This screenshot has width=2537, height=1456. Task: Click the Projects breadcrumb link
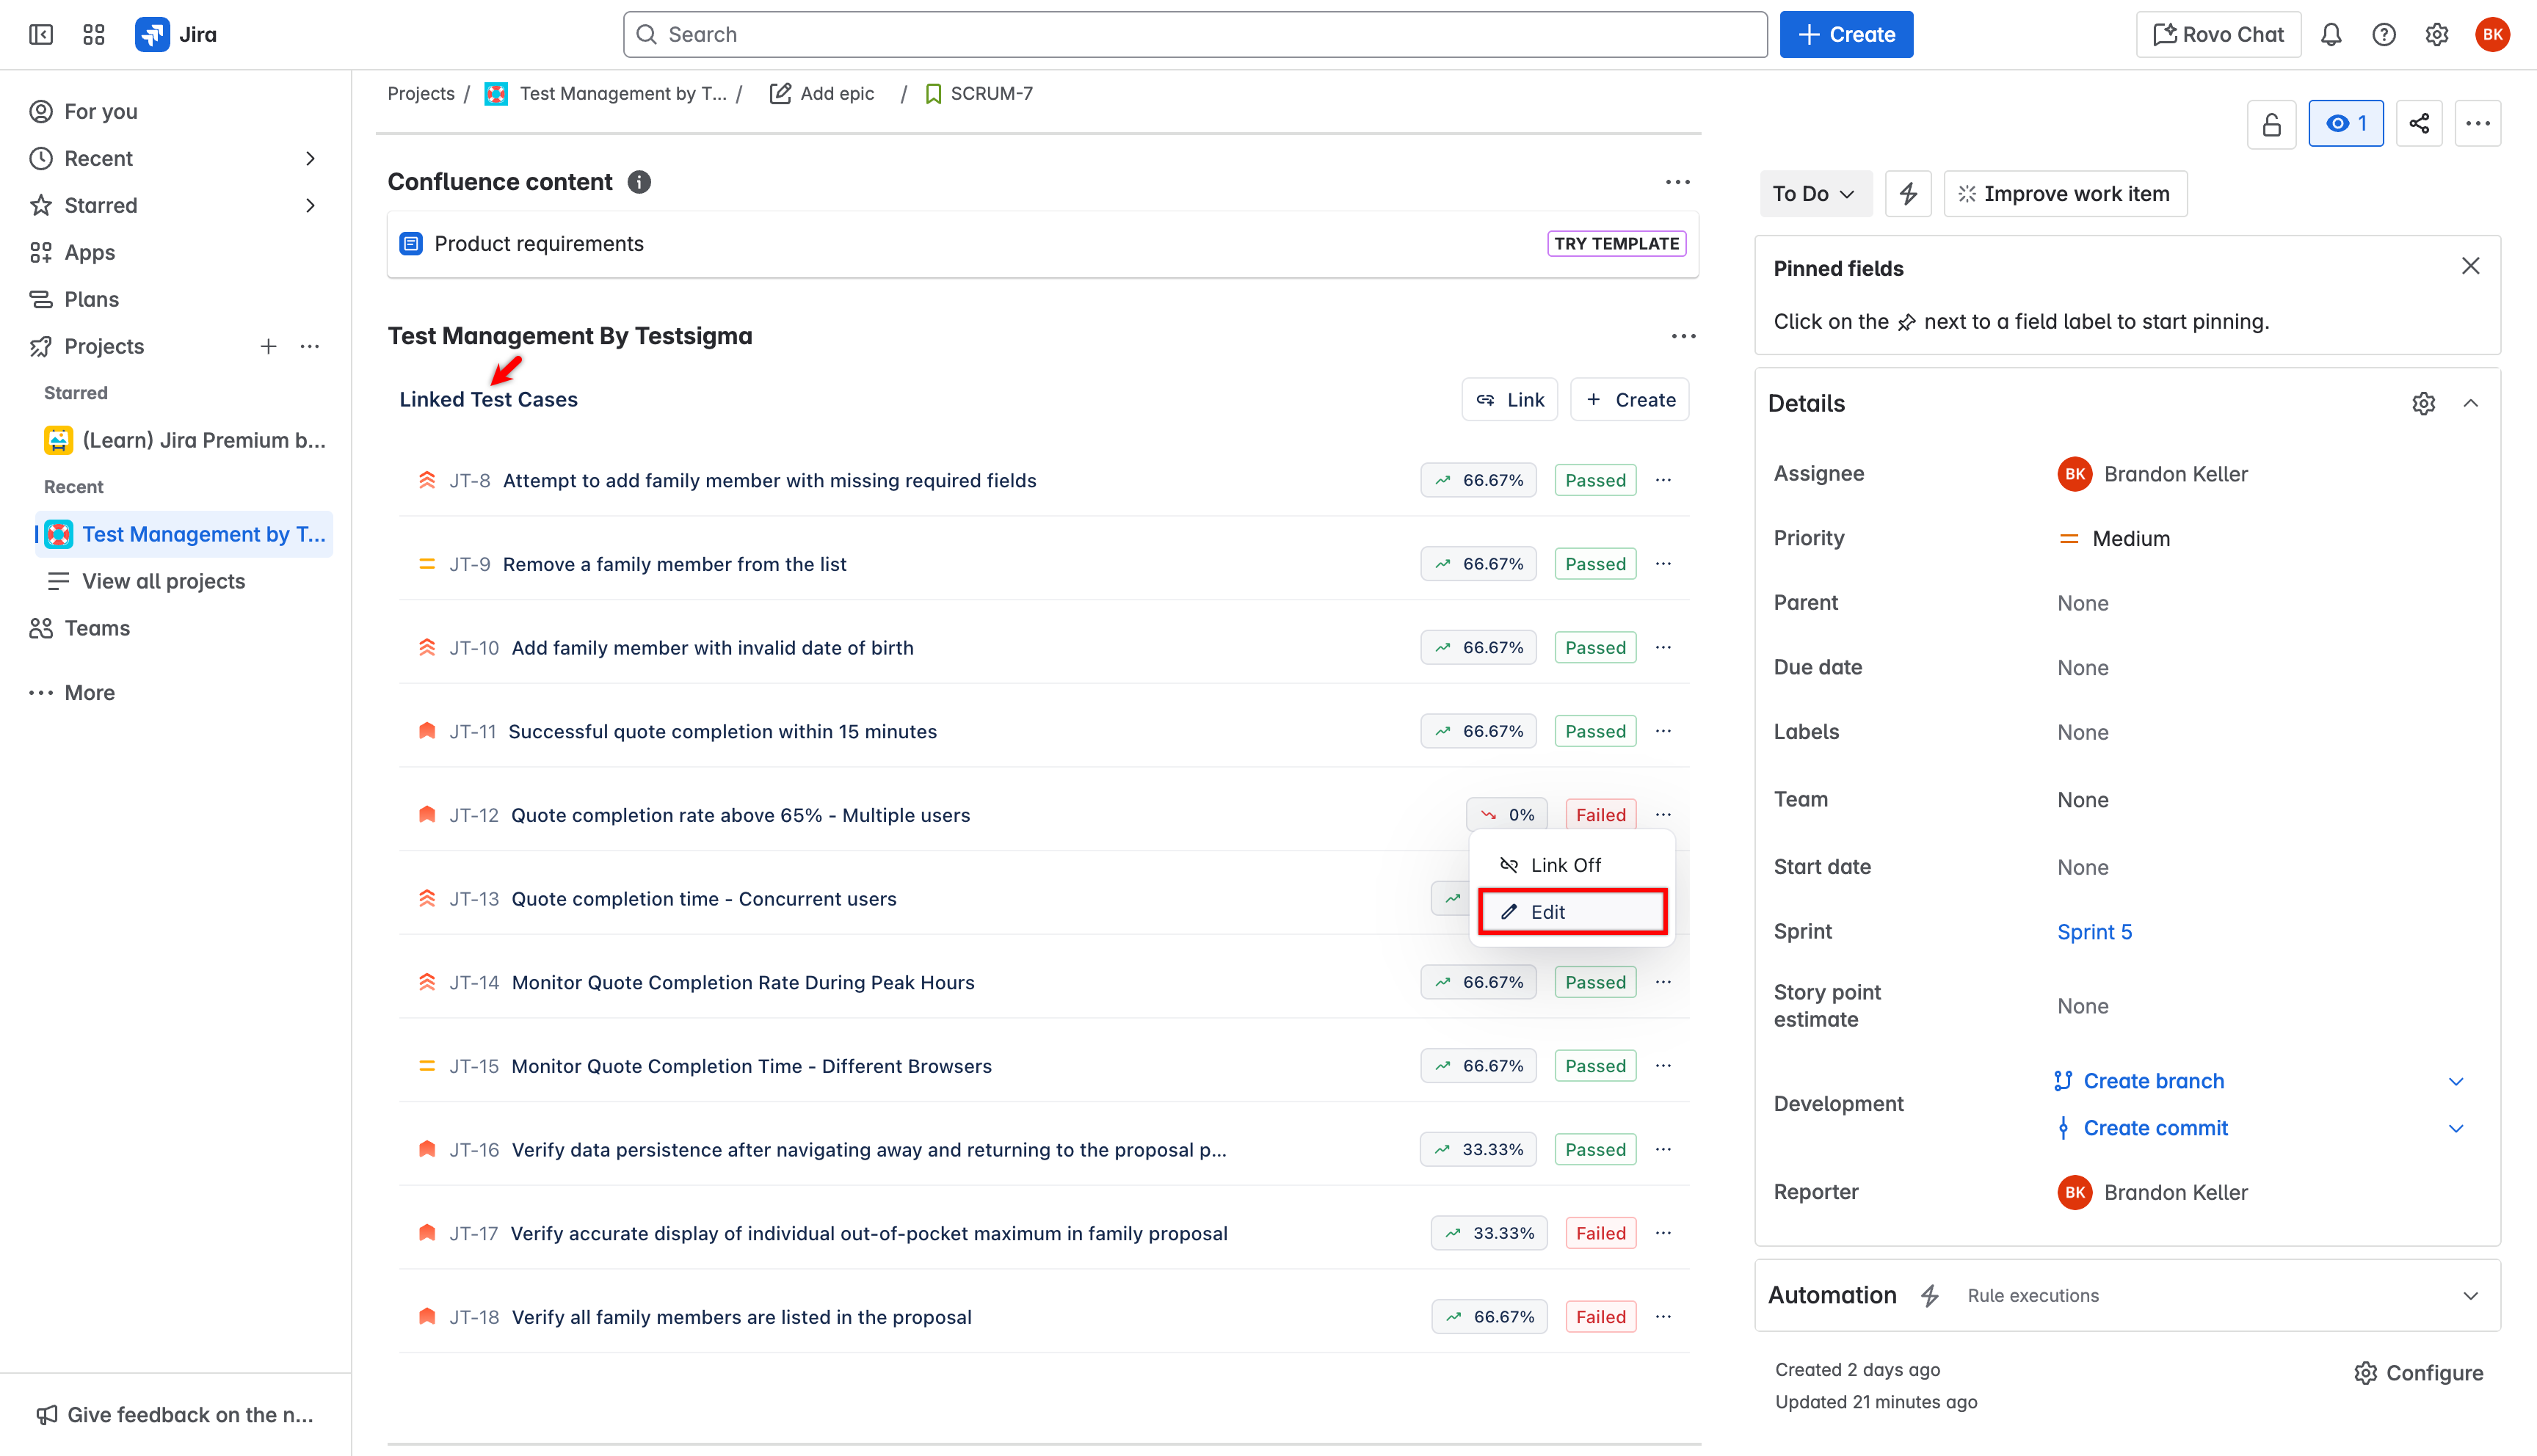tap(421, 94)
